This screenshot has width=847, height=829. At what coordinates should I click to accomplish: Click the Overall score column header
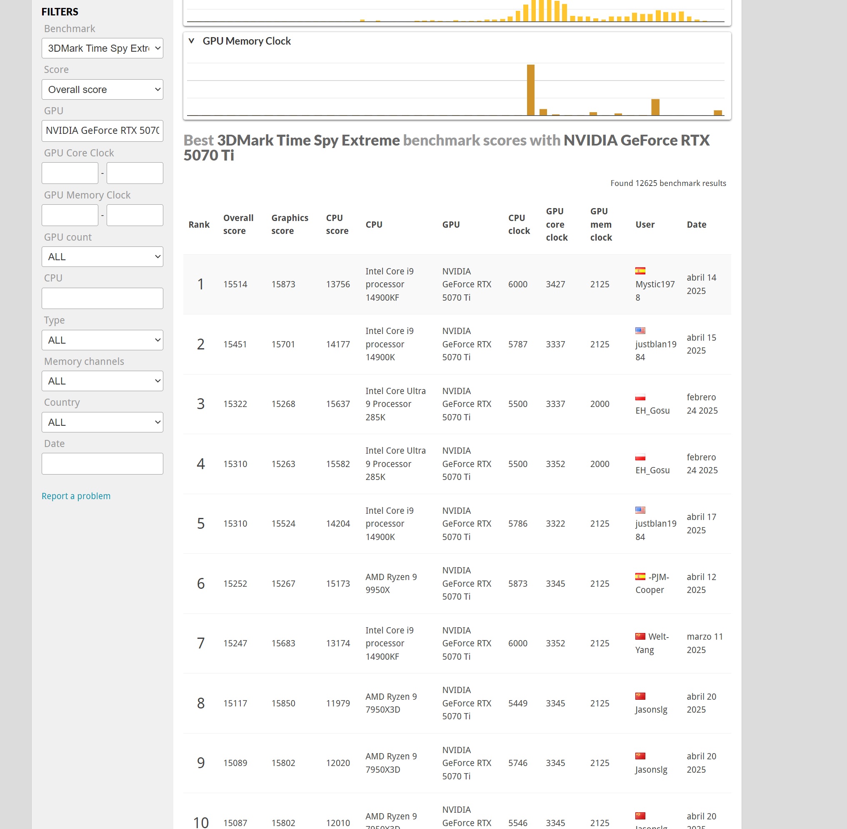[238, 224]
